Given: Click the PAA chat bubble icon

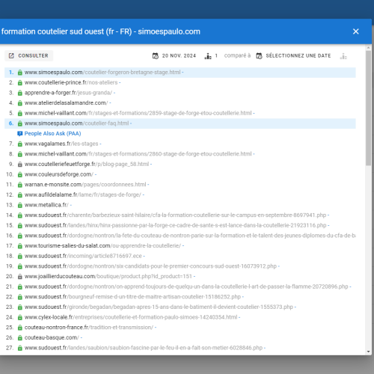Looking at the screenshot, I should point(20,134).
